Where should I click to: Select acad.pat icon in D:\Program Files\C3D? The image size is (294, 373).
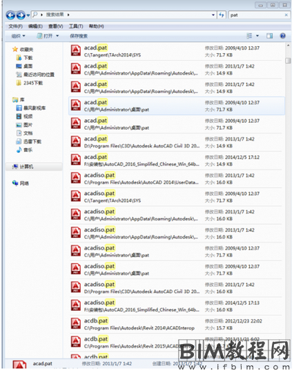[76, 142]
